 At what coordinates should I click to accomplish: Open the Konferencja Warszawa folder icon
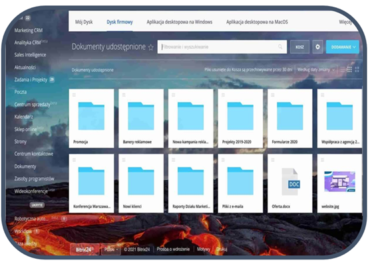91,181
